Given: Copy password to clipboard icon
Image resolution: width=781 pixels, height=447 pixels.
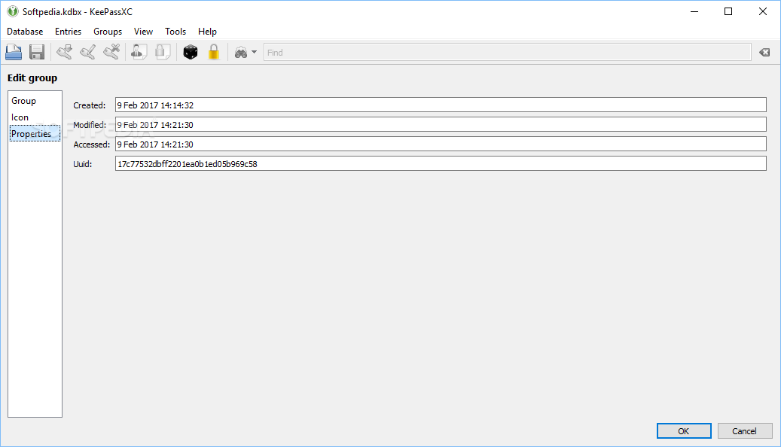Looking at the screenshot, I should click(x=163, y=52).
